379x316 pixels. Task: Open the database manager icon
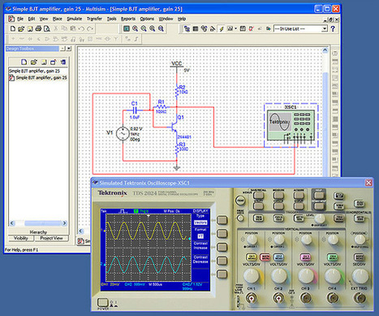coord(204,28)
